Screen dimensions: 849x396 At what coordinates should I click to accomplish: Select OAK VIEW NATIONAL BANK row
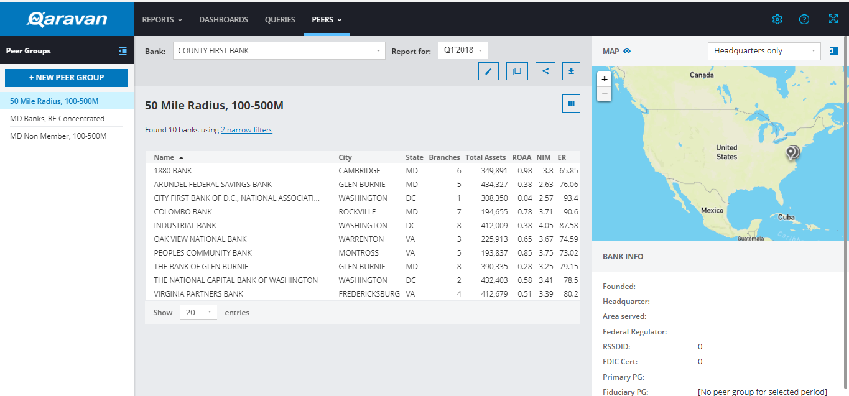click(363, 239)
